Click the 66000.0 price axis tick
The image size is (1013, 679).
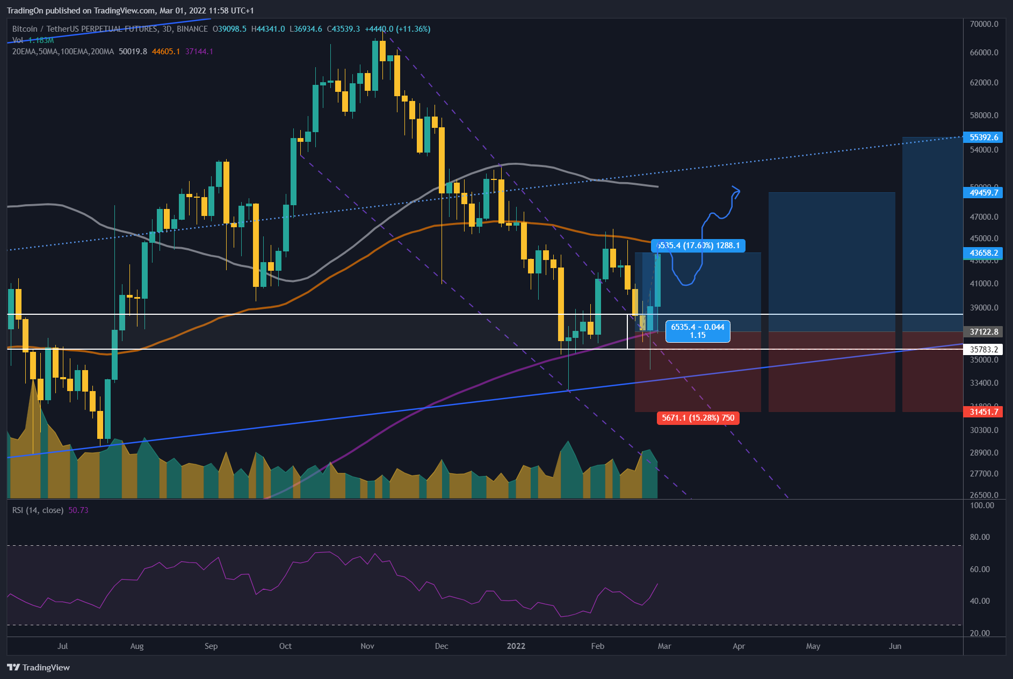[x=984, y=53]
